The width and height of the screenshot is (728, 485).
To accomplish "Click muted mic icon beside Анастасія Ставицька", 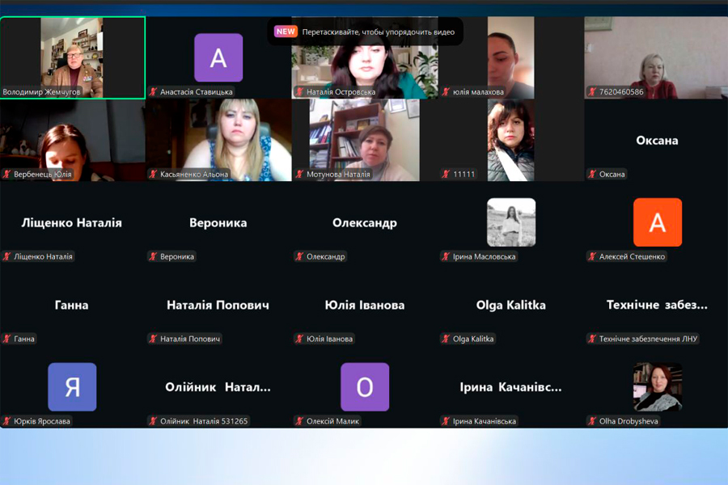I will (x=153, y=92).
